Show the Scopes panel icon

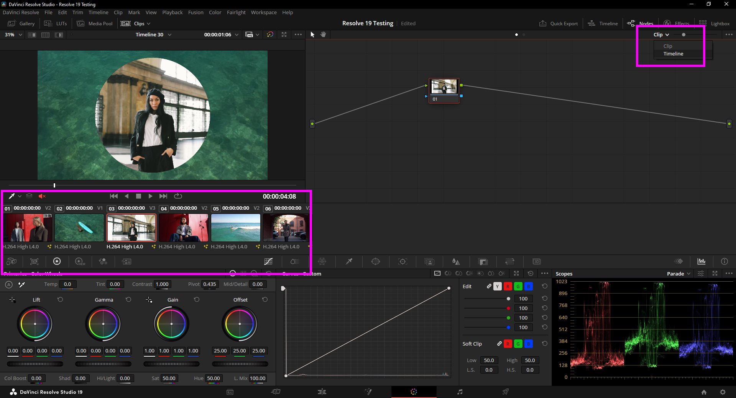(x=701, y=261)
